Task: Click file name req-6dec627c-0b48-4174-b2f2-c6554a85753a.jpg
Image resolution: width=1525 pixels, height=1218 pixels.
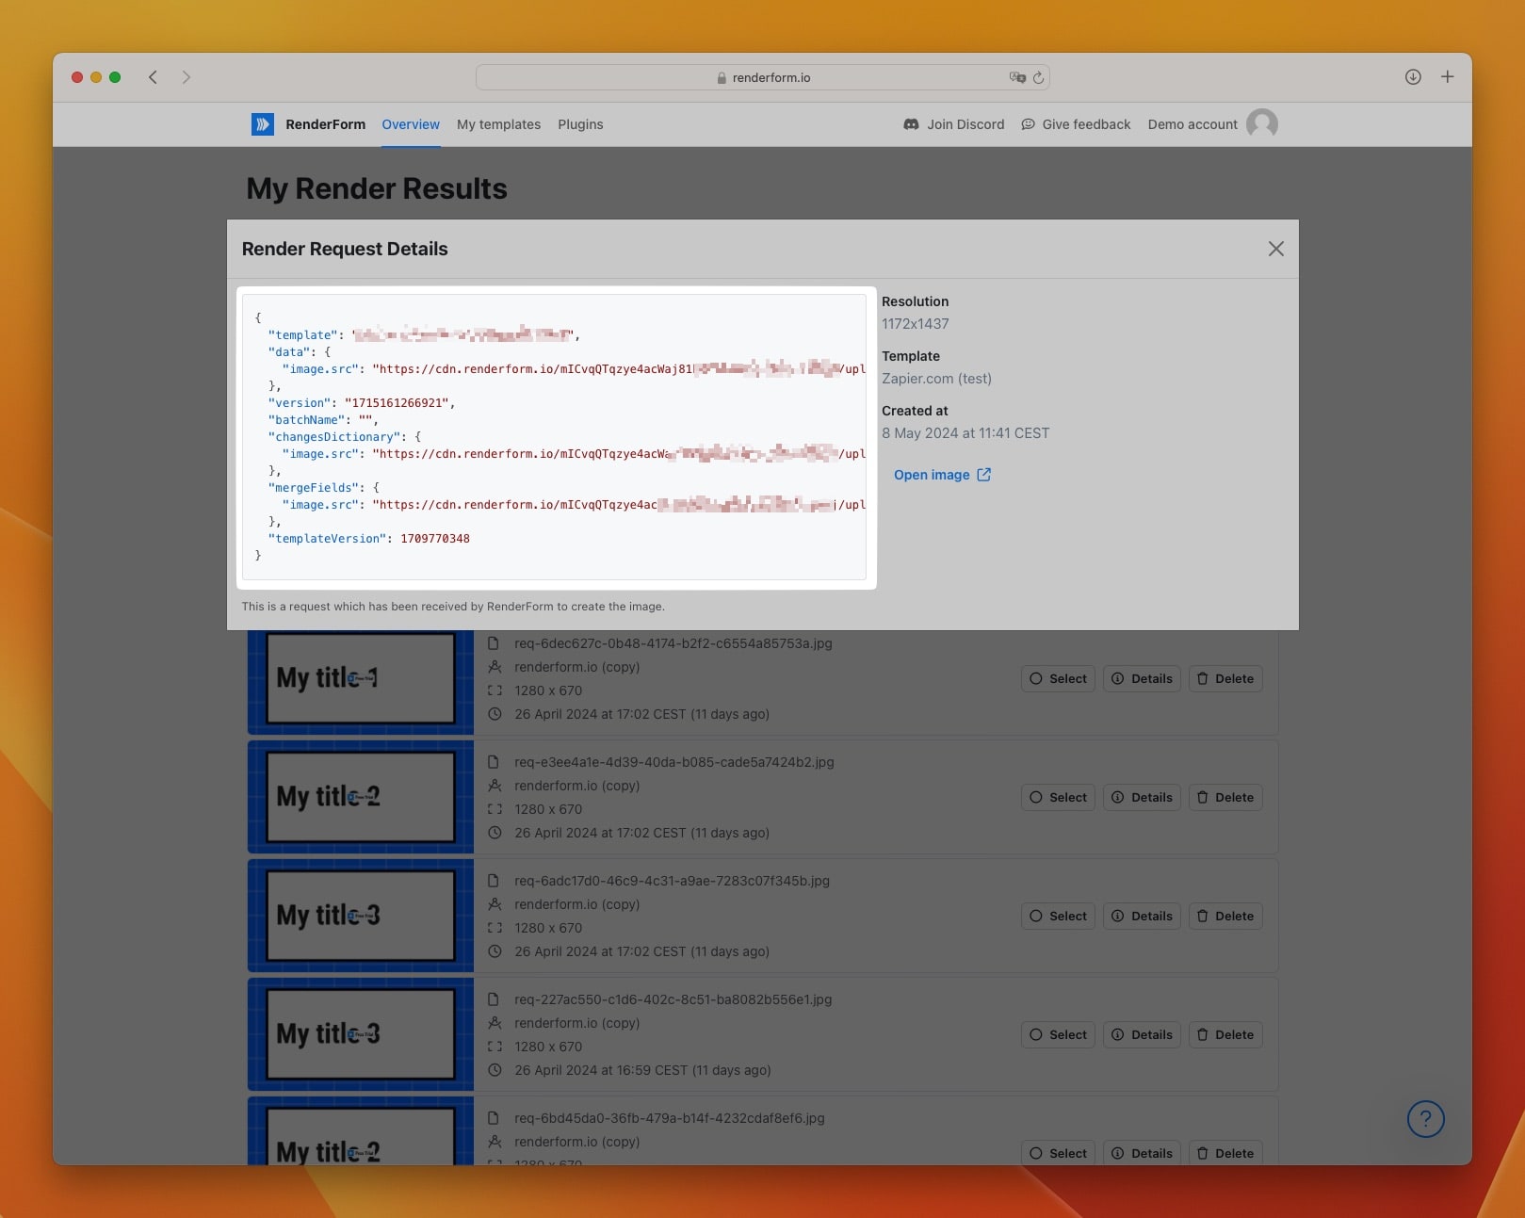Action: pyautogui.click(x=673, y=643)
